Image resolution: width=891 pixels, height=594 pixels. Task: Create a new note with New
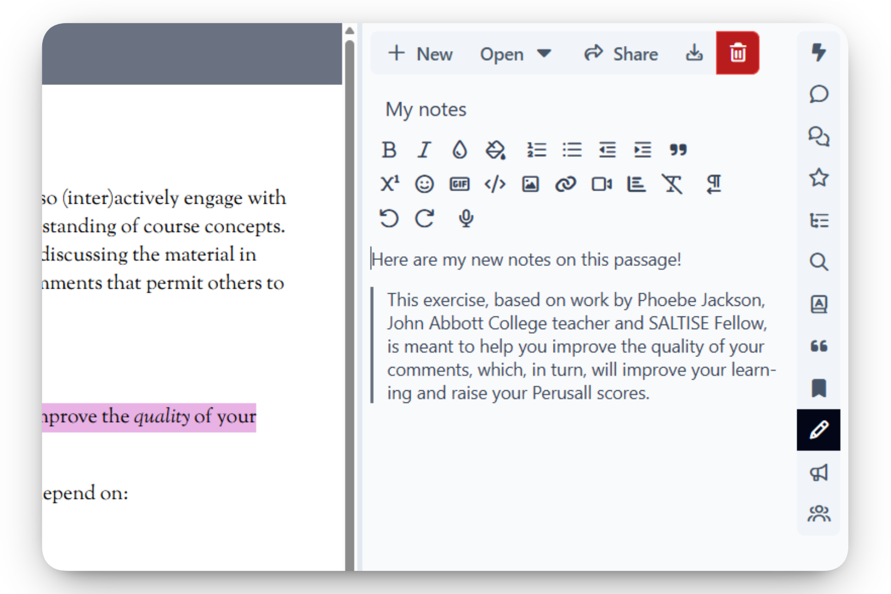point(420,53)
